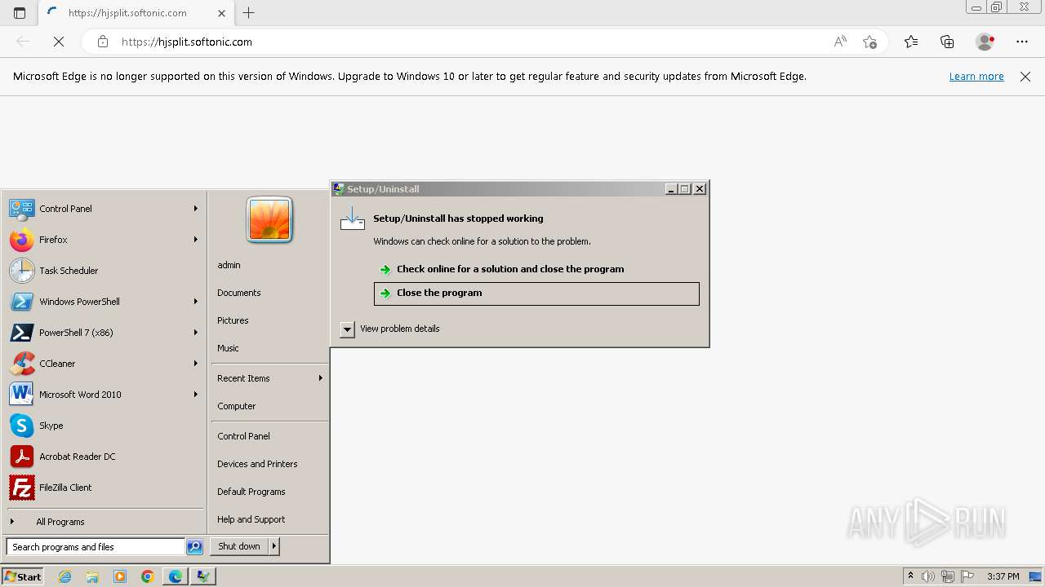Expand CCleaner submenu arrow
The height and width of the screenshot is (587, 1045).
(196, 364)
